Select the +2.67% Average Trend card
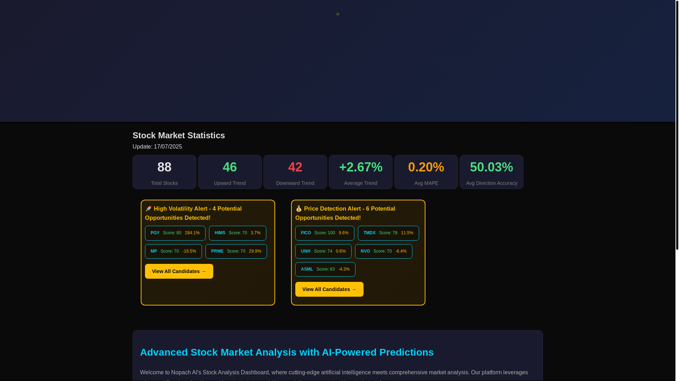Screen dimensions: 679x381 [x=361, y=172]
